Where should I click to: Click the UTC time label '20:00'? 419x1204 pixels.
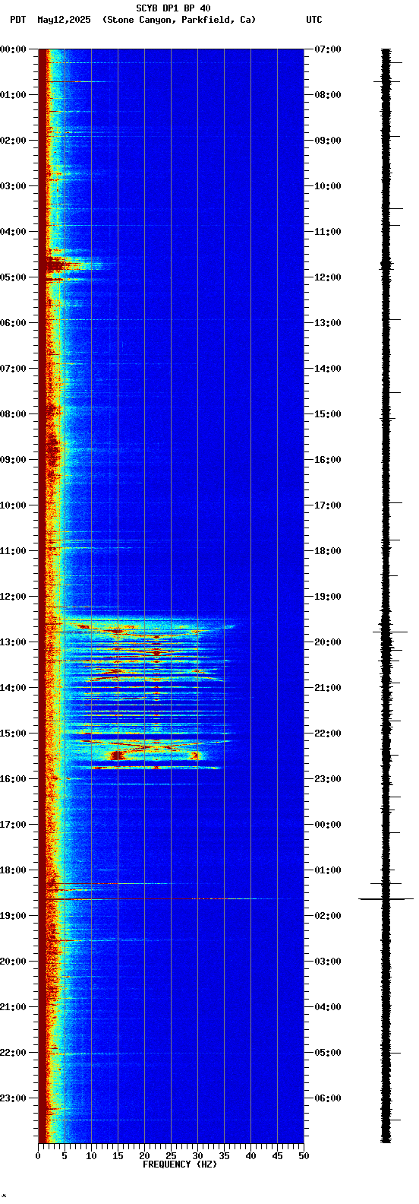[328, 642]
